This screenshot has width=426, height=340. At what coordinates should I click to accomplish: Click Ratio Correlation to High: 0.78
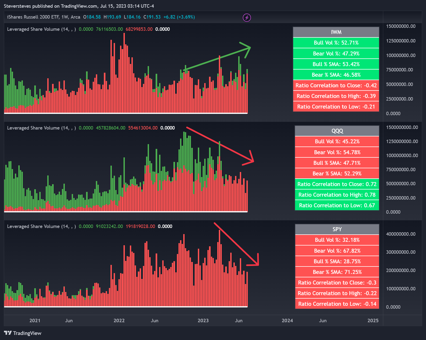click(337, 195)
